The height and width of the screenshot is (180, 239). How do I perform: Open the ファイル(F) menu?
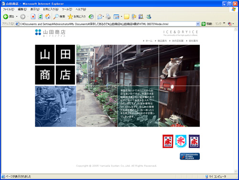point(9,10)
